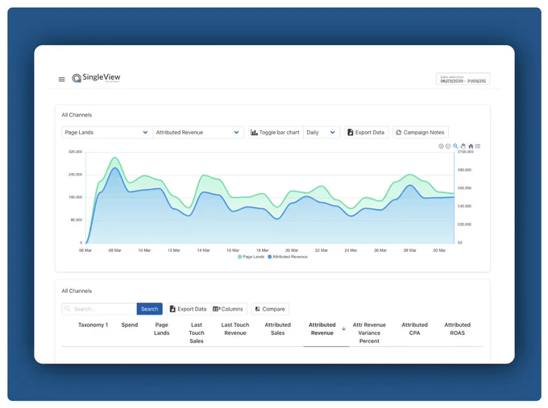Click the Compare icon

pos(258,309)
